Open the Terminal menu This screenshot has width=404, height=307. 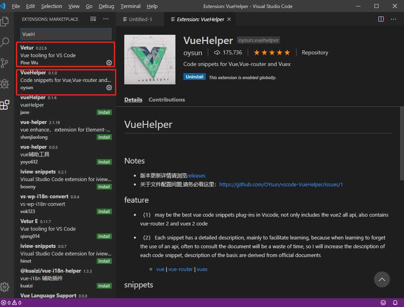[130, 6]
